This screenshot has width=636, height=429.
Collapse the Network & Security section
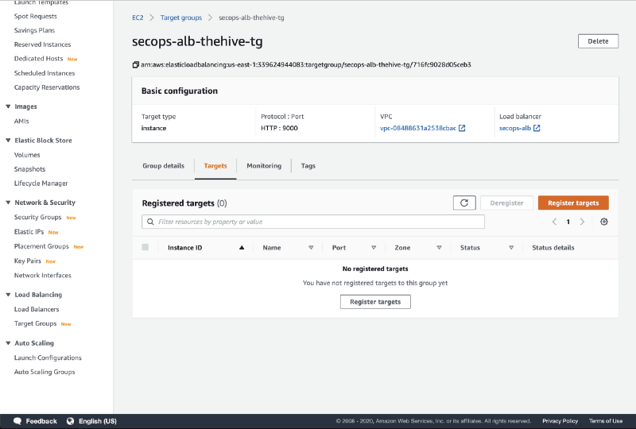click(8, 203)
